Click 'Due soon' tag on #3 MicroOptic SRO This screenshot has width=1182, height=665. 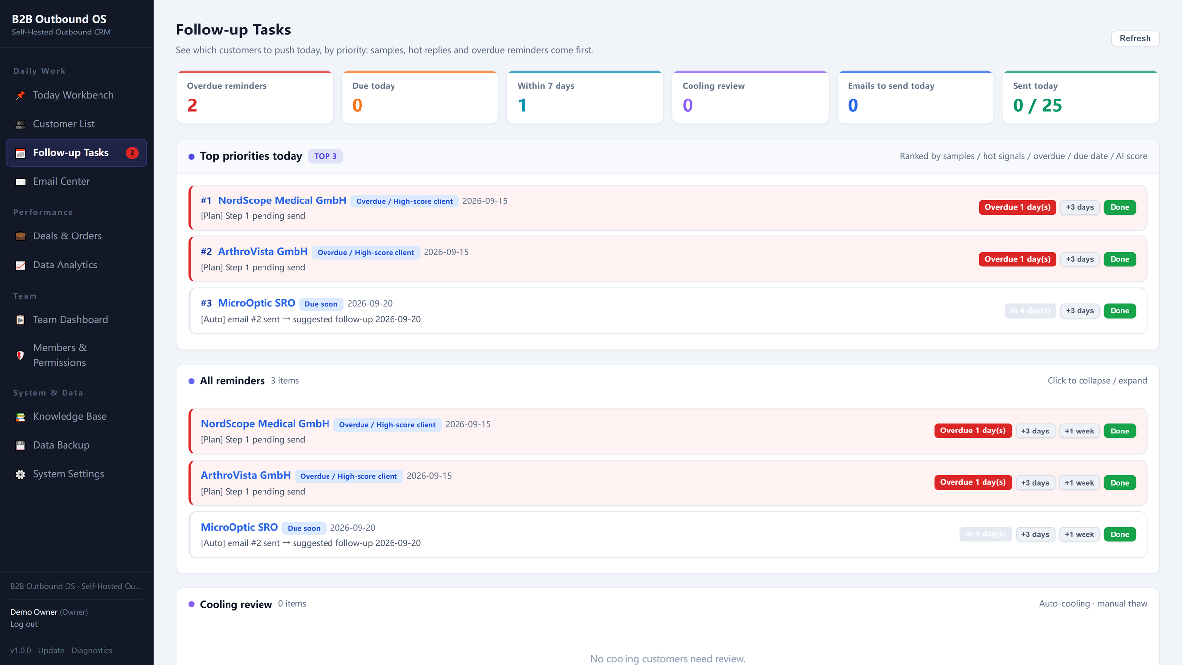321,304
